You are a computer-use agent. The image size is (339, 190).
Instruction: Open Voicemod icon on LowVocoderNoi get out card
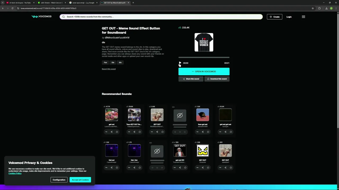(x=106, y=132)
